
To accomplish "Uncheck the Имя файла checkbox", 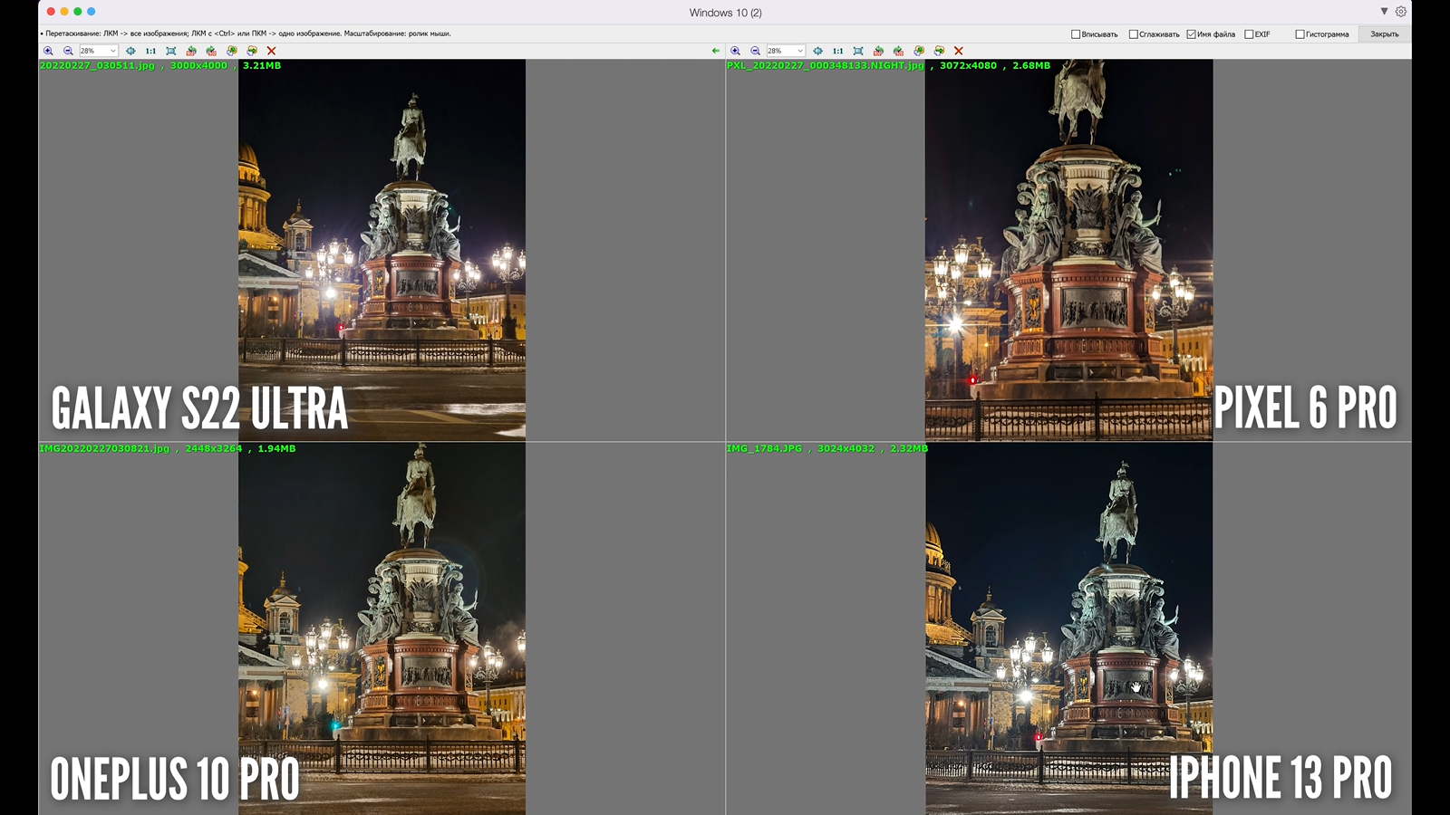I will (1191, 34).
